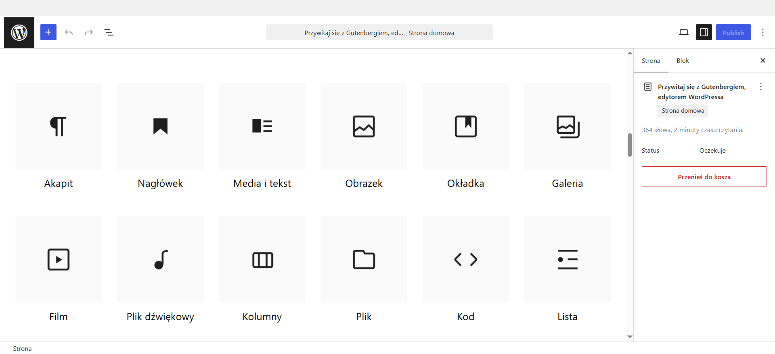Select the Kod code brackets icon
Image resolution: width=775 pixels, height=354 pixels.
[x=466, y=260]
